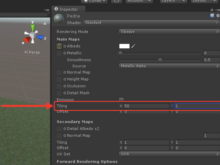This screenshot has width=220, height=165.
Task: Open the UV Set dropdown
Action: point(169,154)
